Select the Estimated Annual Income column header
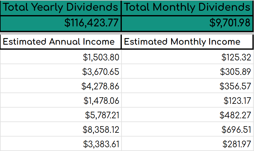The width and height of the screenshot is (254, 151). coord(61,42)
